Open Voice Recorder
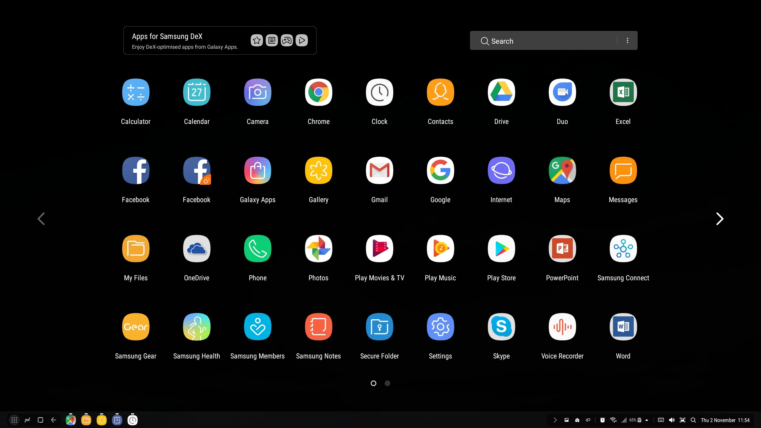761x428 pixels. pos(562,327)
